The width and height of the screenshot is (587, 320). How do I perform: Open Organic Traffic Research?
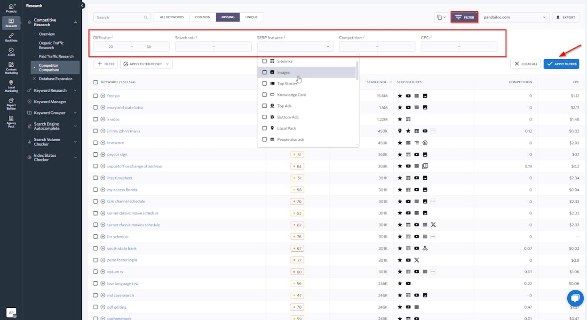pyautogui.click(x=51, y=45)
